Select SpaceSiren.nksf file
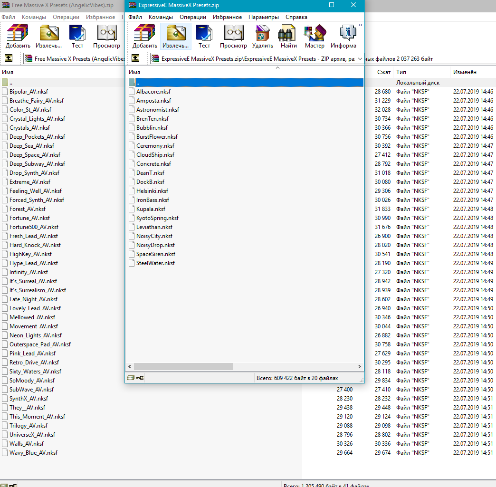Screen dimensions: 496x487 pyautogui.click(x=156, y=254)
